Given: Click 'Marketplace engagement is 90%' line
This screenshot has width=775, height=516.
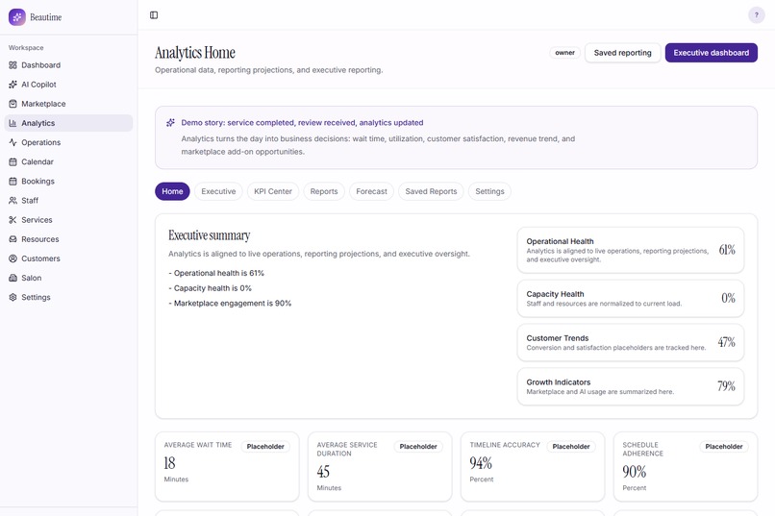Looking at the screenshot, I should coord(230,304).
